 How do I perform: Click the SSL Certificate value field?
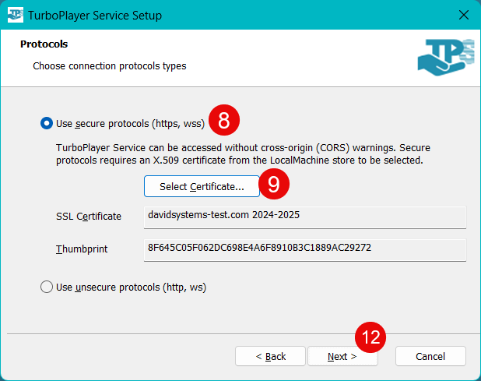pos(305,217)
